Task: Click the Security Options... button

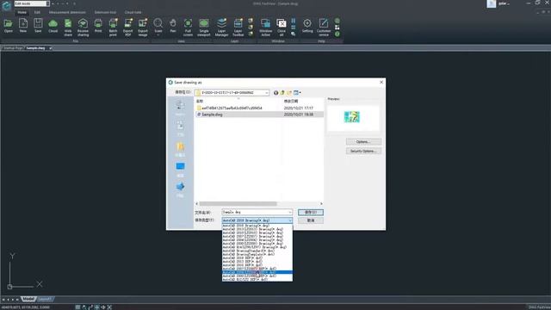Action: coord(363,152)
